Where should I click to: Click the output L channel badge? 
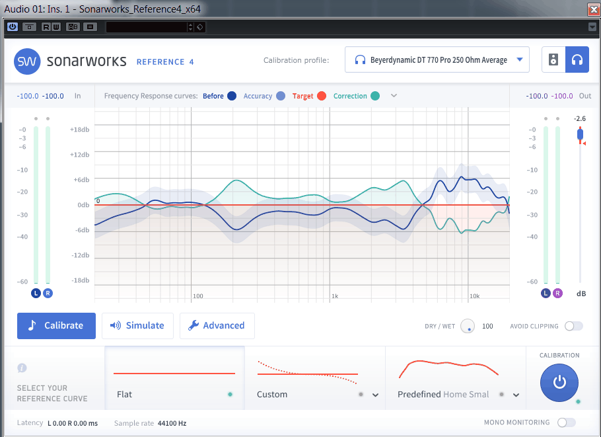tap(546, 293)
